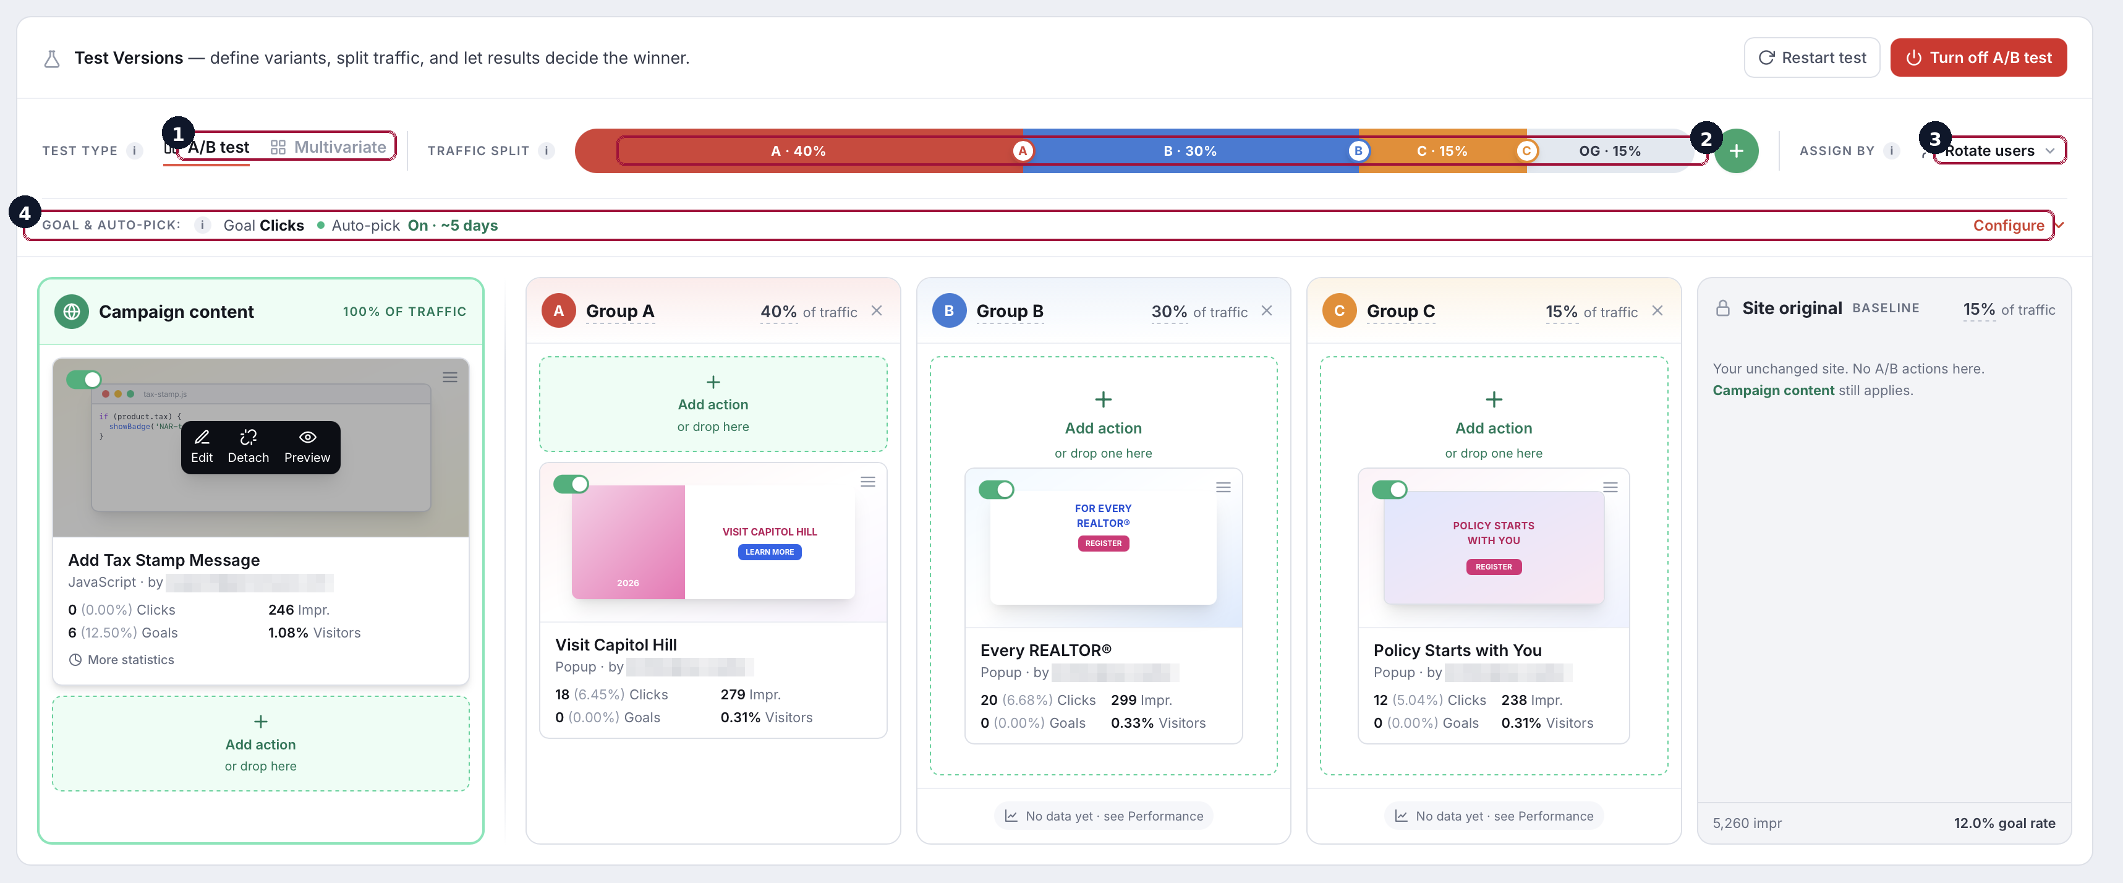
Task: Click the clock icon by More statistics
Action: coord(75,660)
